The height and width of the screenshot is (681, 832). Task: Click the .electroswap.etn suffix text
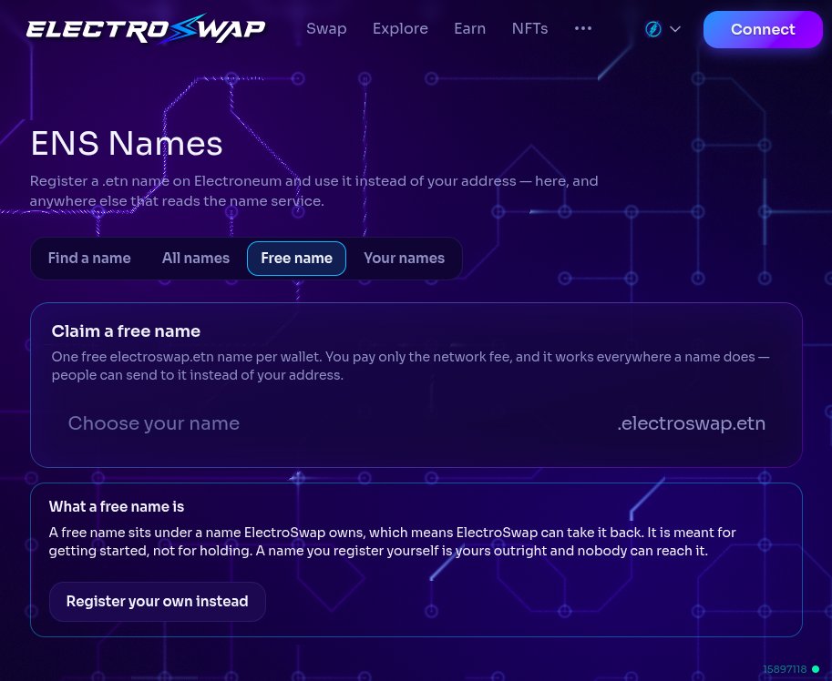(x=691, y=423)
